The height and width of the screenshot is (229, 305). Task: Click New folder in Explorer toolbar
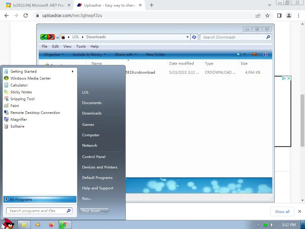[155, 55]
